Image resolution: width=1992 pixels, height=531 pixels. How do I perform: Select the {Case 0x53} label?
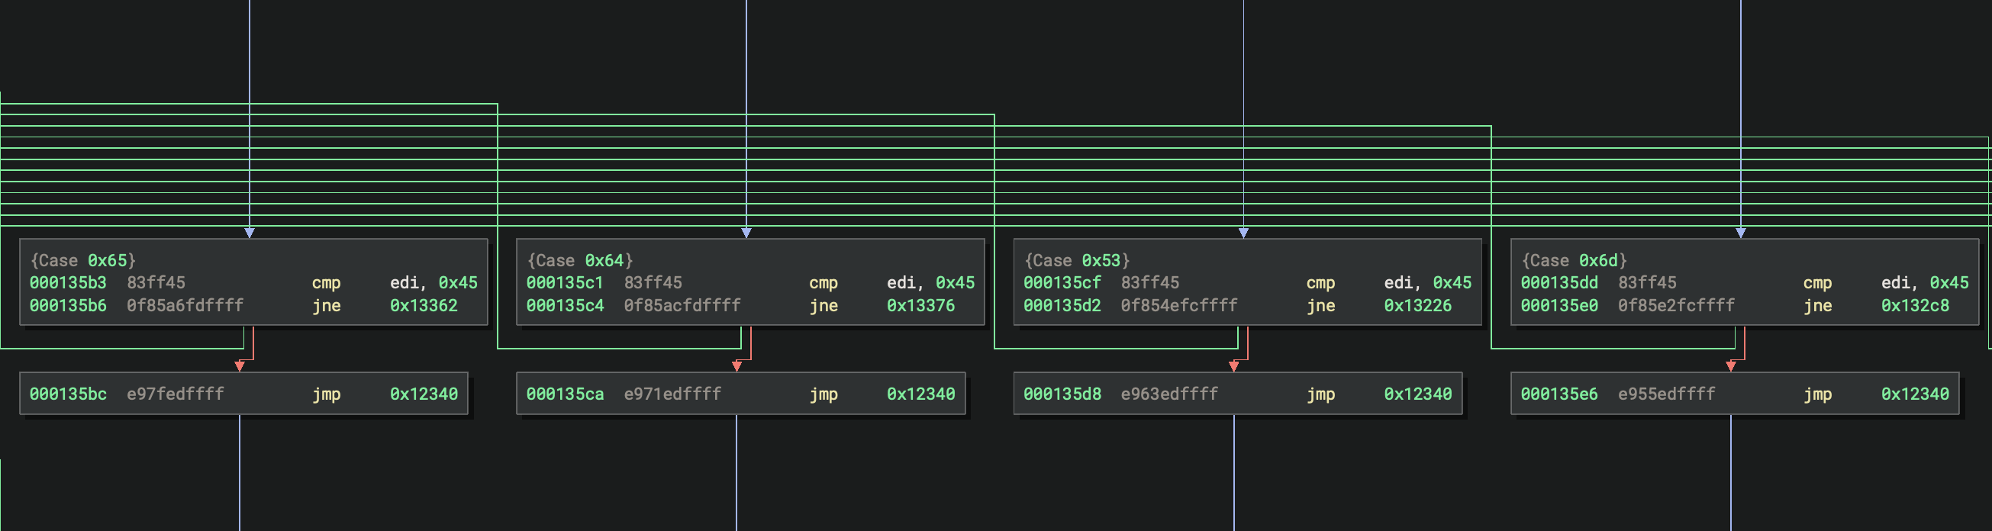[x=1077, y=260]
